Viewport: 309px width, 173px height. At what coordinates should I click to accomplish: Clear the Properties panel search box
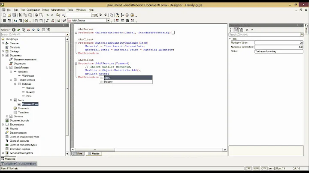coord(302,34)
